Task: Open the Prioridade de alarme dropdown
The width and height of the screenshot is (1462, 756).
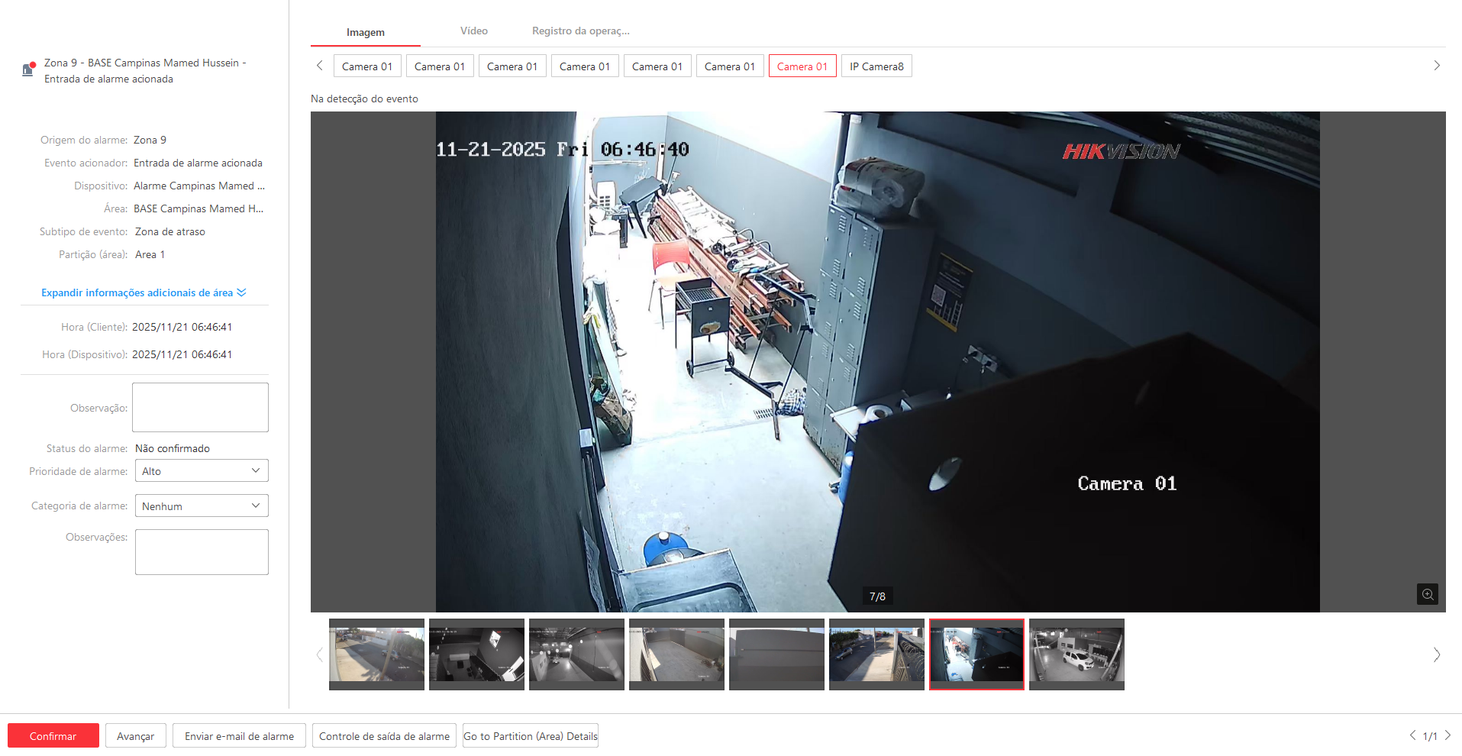Action: coord(202,471)
